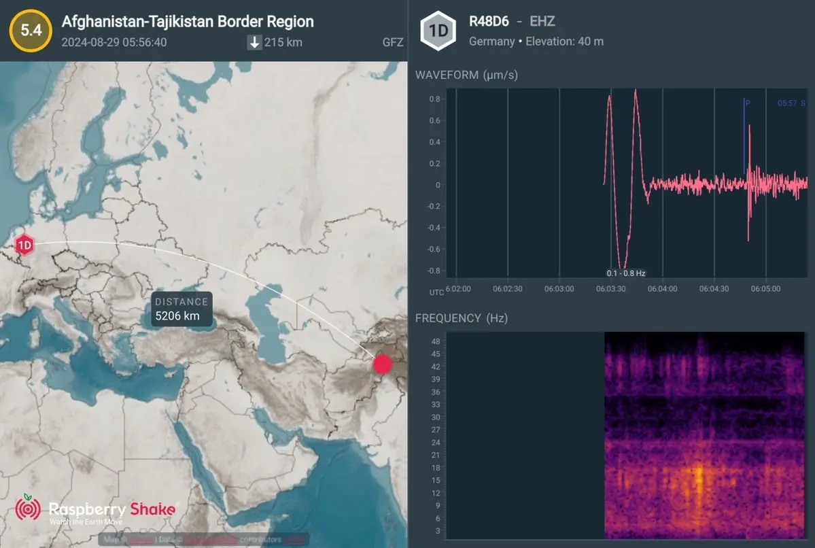815x548 pixels.
Task: Click the P wave arrival marker
Action: click(747, 103)
